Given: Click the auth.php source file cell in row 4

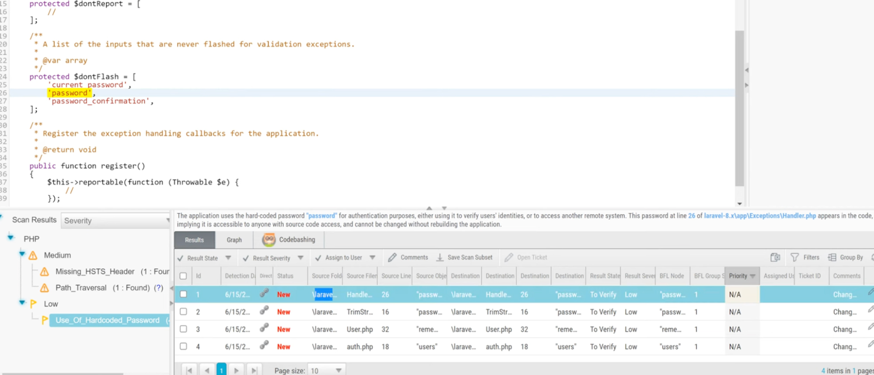Looking at the screenshot, I should click(x=360, y=347).
